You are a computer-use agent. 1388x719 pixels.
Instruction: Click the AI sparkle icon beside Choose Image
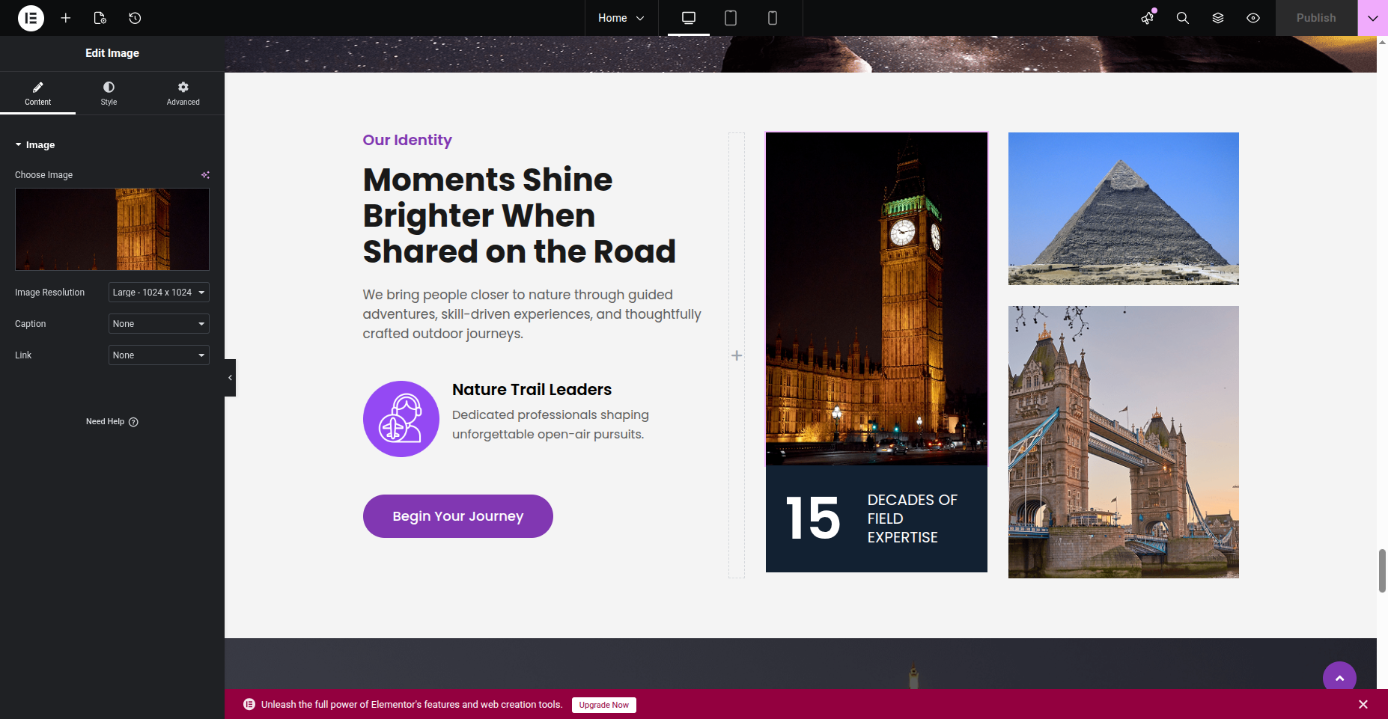click(x=205, y=175)
